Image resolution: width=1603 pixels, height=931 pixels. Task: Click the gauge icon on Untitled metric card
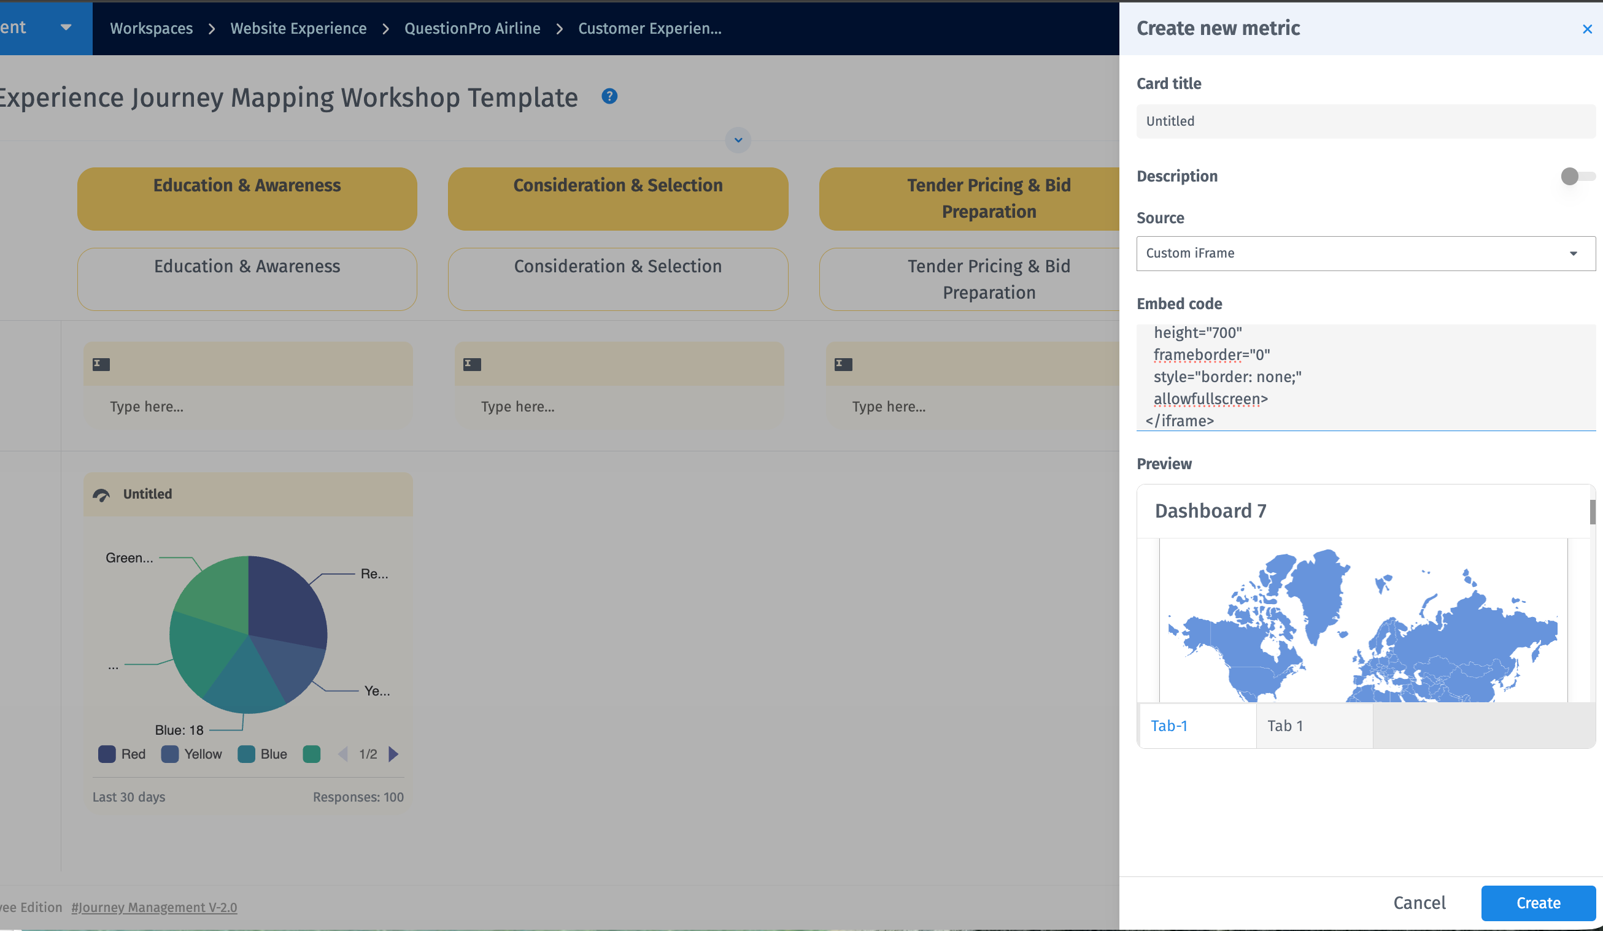(101, 494)
